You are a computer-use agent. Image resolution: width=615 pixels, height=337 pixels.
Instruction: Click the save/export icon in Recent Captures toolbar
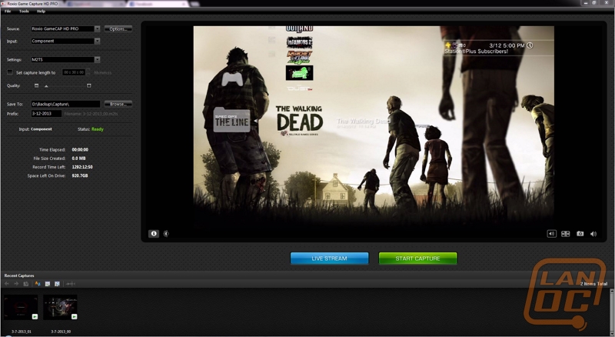26,284
